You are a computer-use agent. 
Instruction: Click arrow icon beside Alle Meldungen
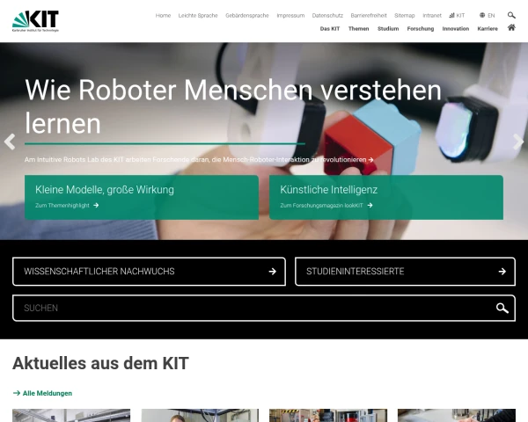click(x=17, y=393)
